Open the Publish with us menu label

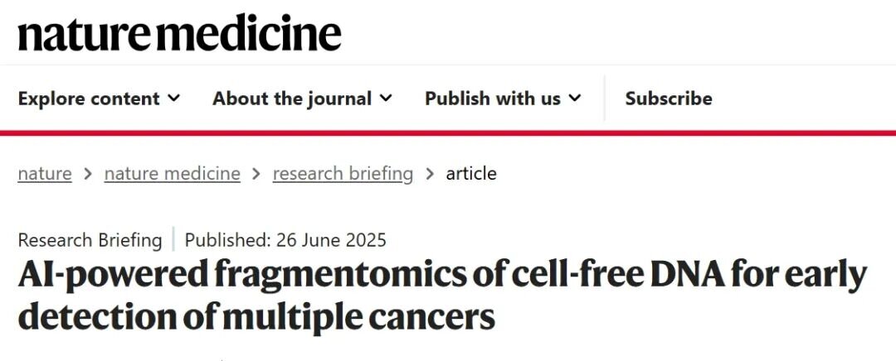coord(493,98)
